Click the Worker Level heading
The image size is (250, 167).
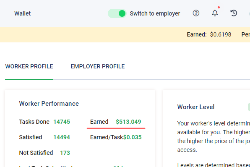pyautogui.click(x=196, y=107)
